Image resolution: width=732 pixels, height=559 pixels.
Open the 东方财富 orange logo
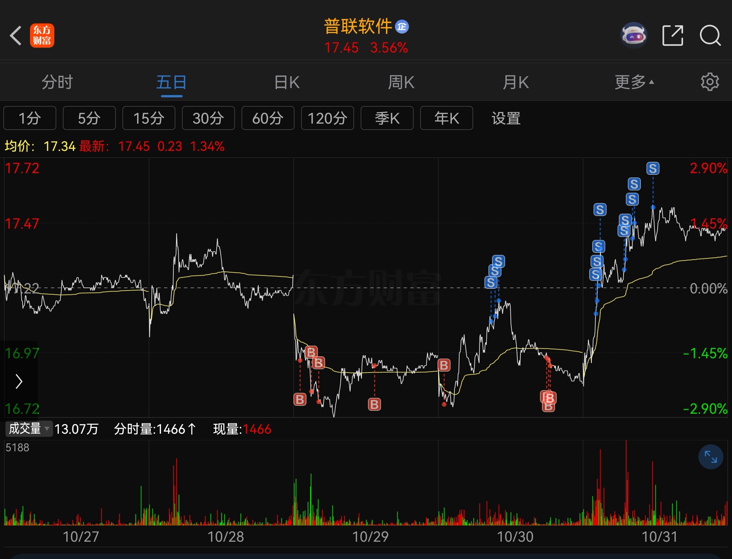click(x=42, y=36)
